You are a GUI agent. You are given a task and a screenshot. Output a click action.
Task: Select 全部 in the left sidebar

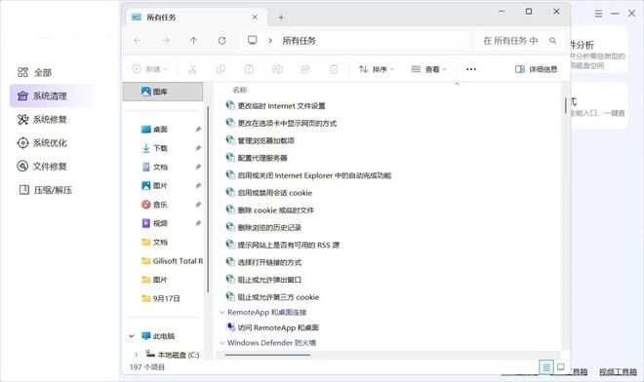point(34,73)
